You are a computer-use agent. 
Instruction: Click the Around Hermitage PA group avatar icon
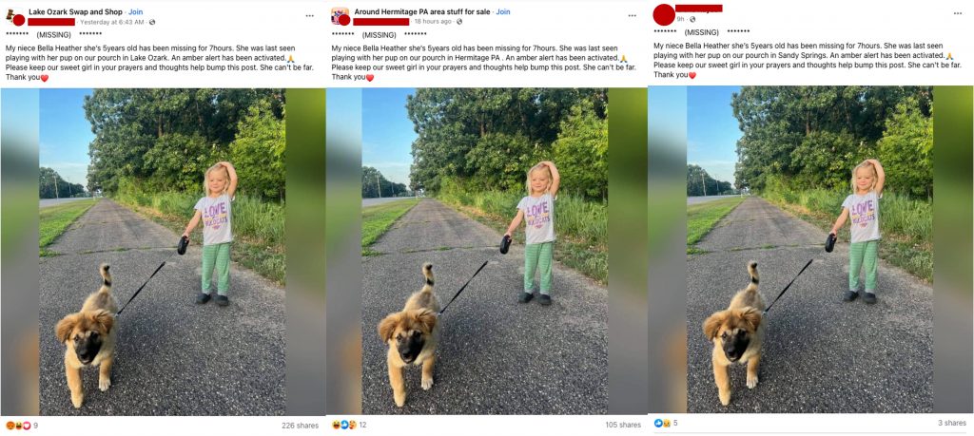tap(340, 16)
